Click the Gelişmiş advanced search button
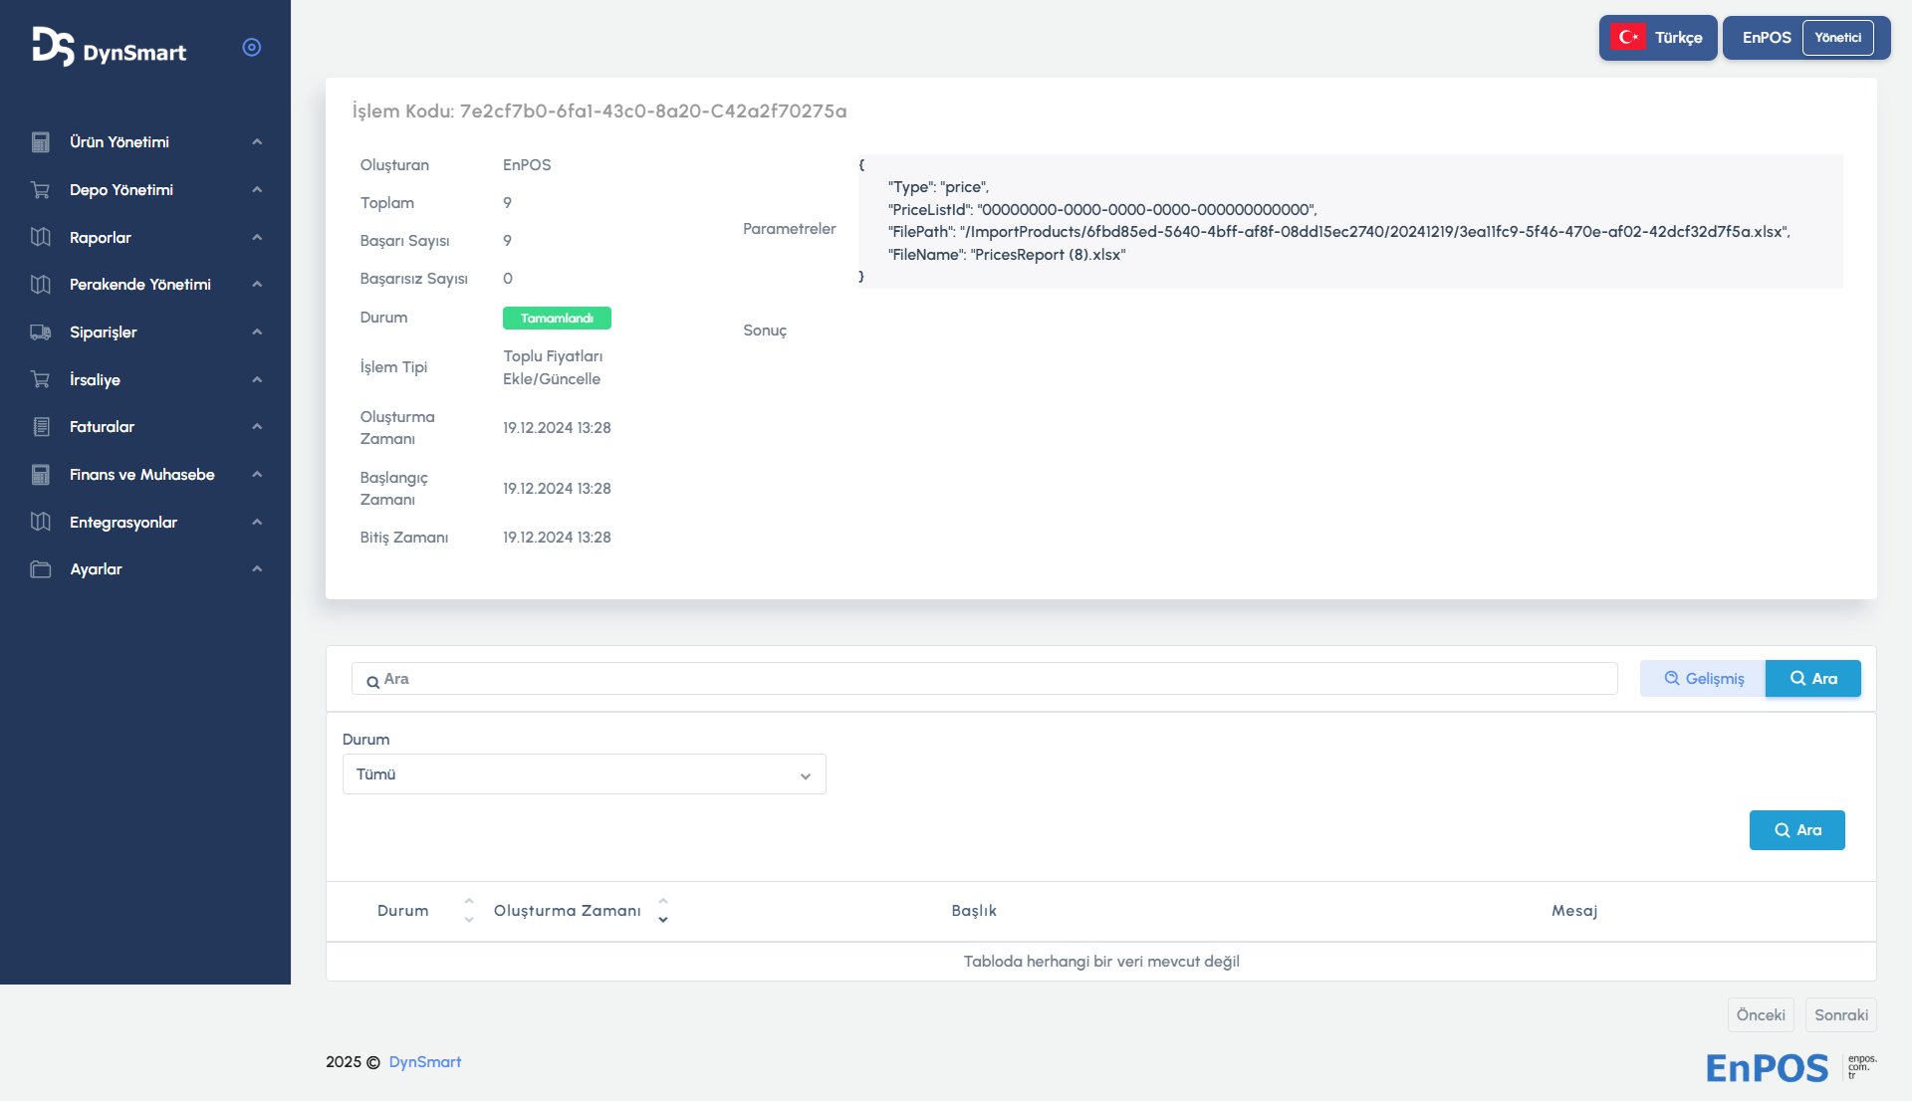Screen dimensions: 1912x1101 1703,679
